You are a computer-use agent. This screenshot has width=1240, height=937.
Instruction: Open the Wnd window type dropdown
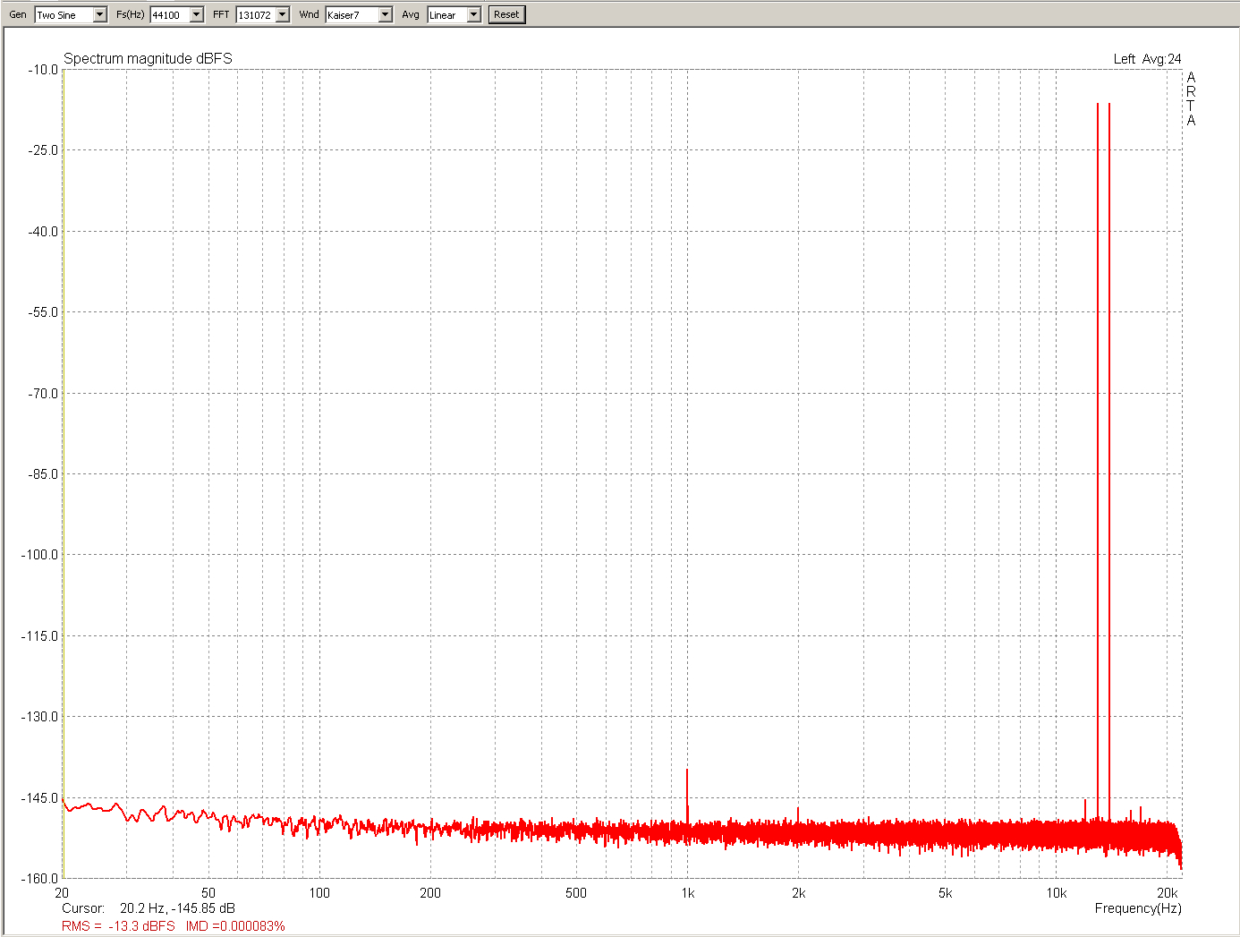pyautogui.click(x=359, y=14)
